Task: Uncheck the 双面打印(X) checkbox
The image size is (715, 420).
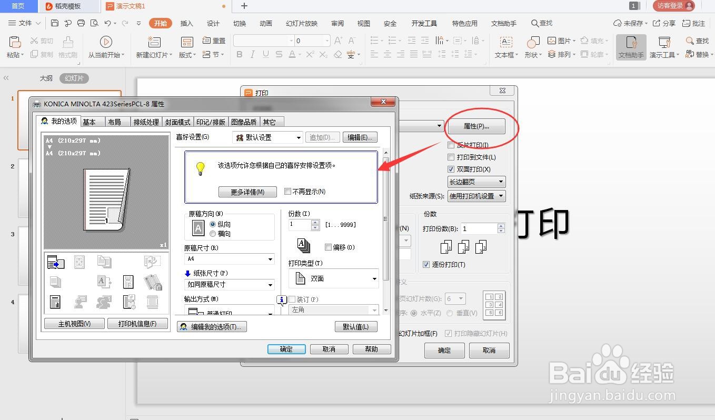Action: [451, 169]
